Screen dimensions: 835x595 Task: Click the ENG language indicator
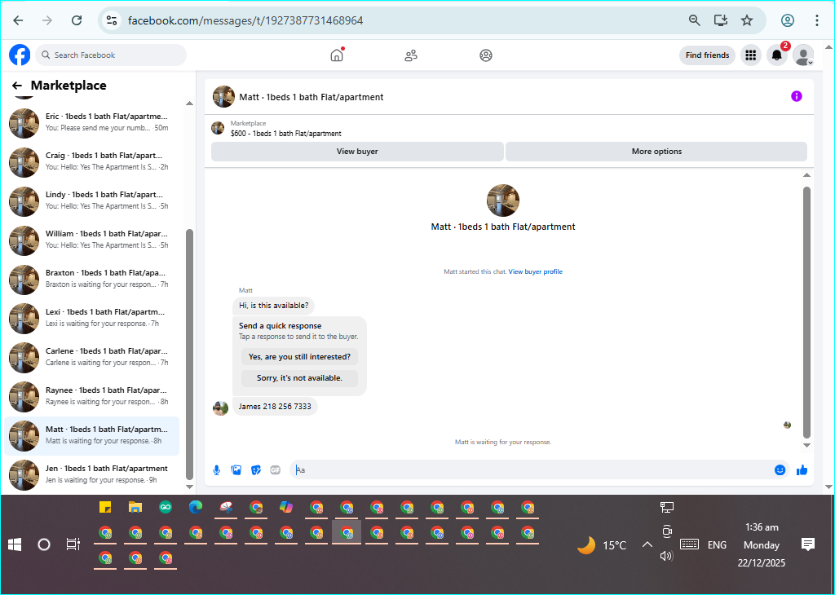717,545
